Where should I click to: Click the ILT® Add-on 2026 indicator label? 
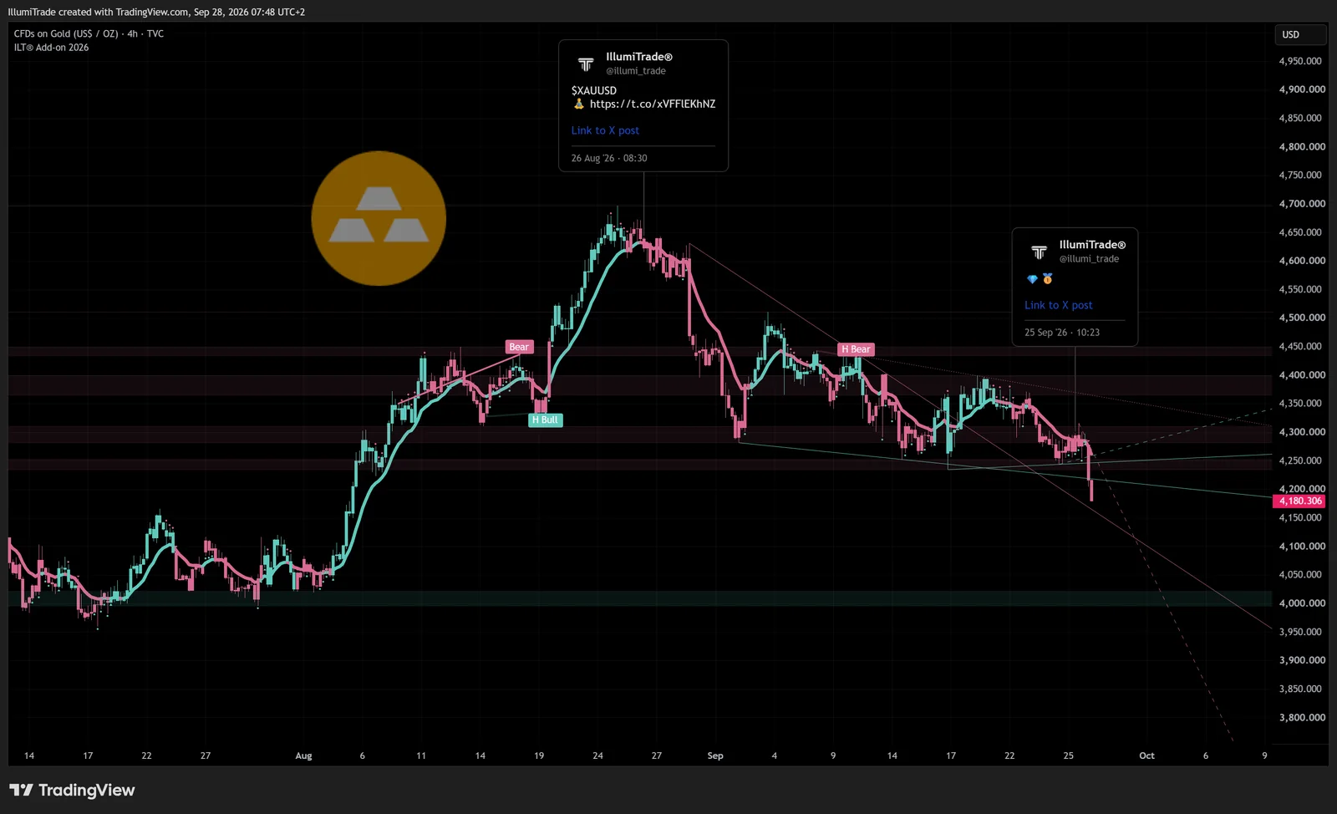[x=51, y=48]
